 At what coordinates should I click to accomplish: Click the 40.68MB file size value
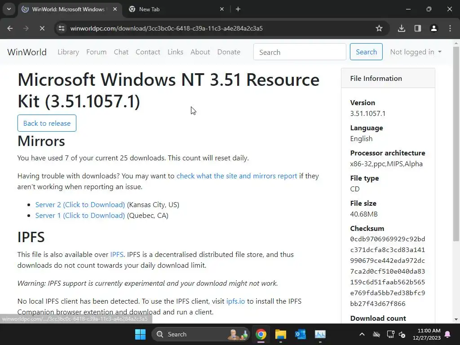coord(364,214)
